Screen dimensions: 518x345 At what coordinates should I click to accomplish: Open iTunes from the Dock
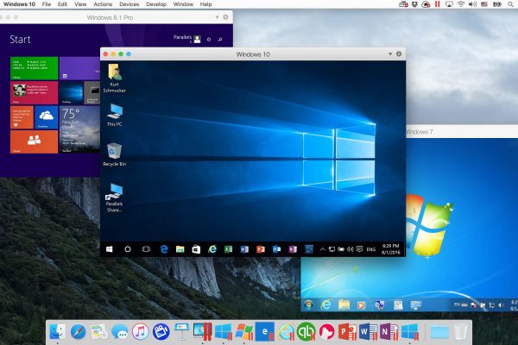(x=141, y=331)
